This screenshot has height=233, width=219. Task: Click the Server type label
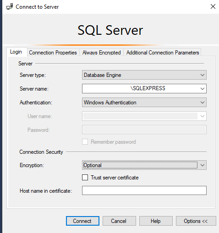(33, 75)
